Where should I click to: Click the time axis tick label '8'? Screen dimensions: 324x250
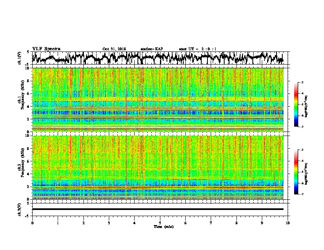[236, 223]
